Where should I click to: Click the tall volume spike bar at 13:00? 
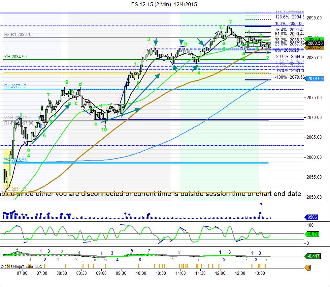pyautogui.click(x=261, y=211)
